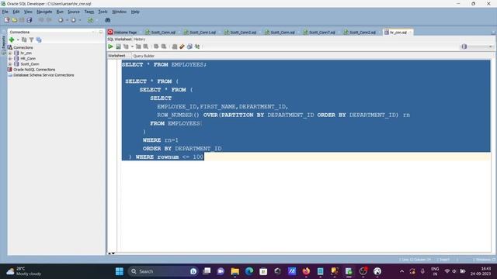Click the History link next to SQL Worksheet
The height and width of the screenshot is (279, 497).
pyautogui.click(x=139, y=40)
